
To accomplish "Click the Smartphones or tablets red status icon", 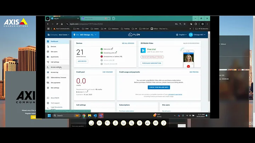I will (x=102, y=57).
